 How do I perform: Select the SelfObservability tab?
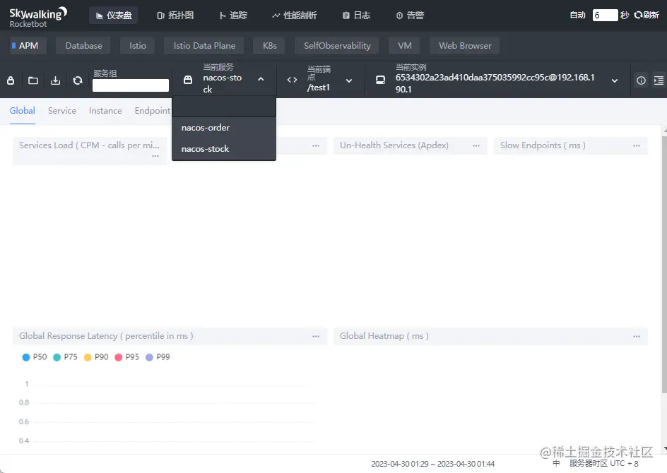tap(337, 45)
